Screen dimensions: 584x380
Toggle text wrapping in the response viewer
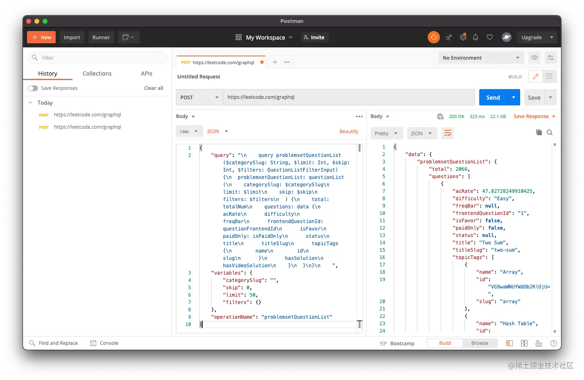point(447,133)
